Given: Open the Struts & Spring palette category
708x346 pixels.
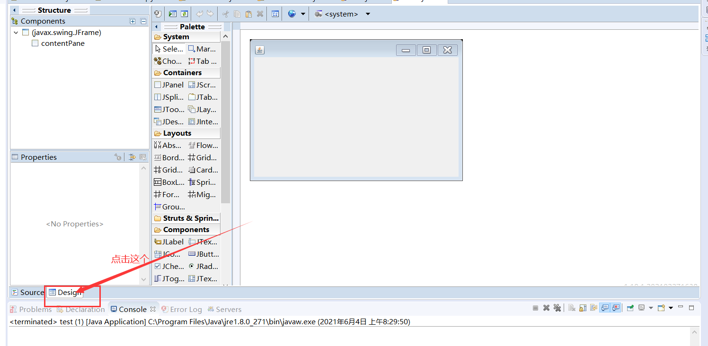Looking at the screenshot, I should click(x=186, y=218).
